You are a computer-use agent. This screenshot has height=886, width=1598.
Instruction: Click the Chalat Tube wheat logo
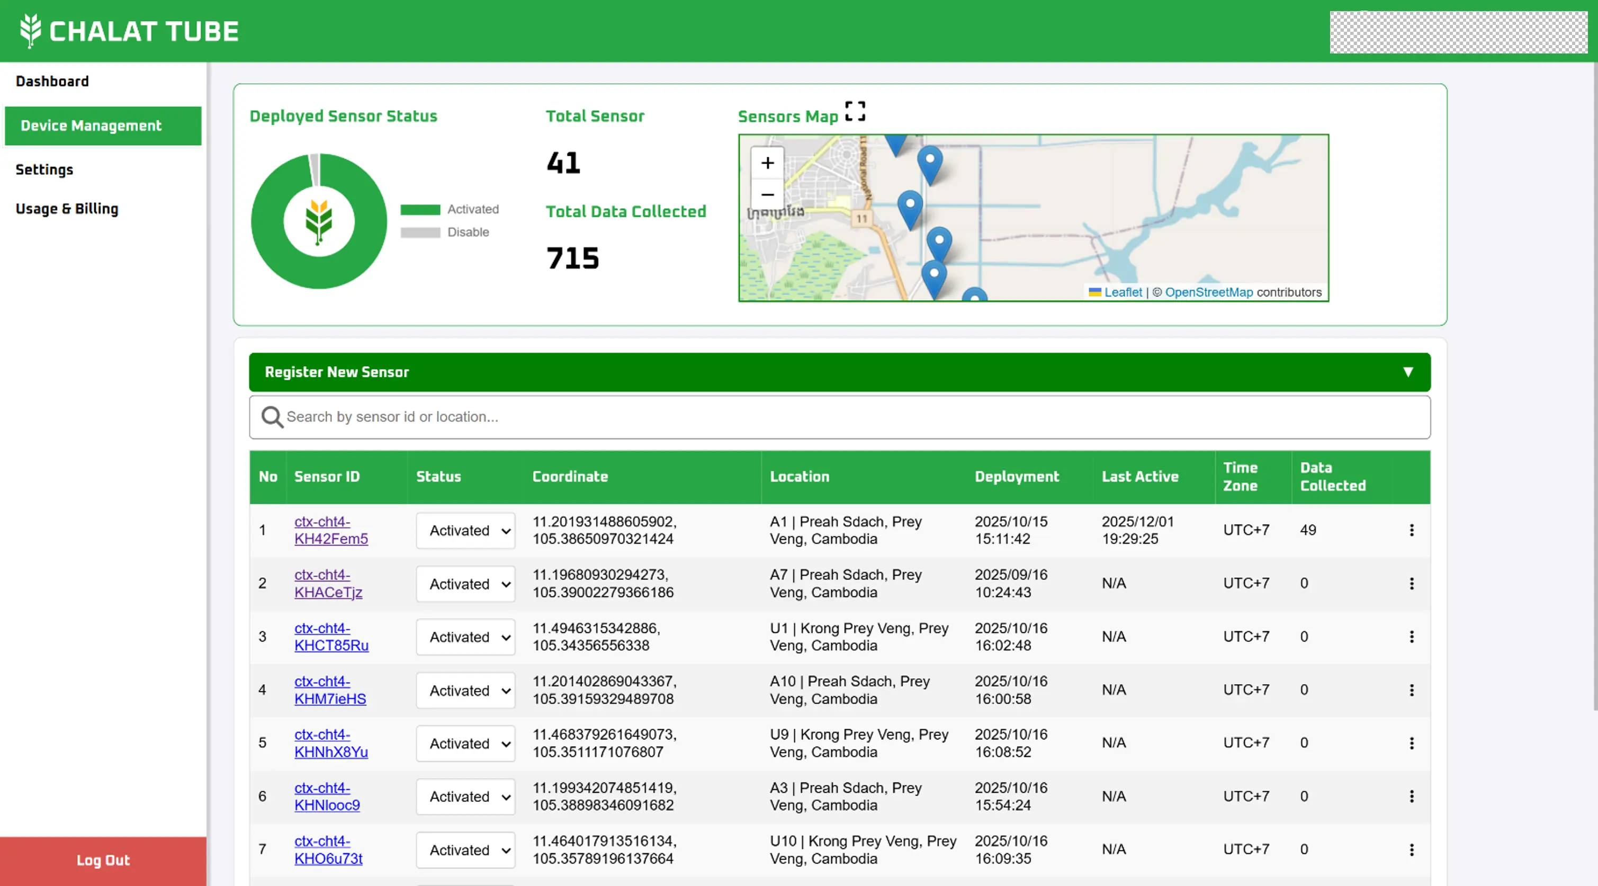(x=29, y=30)
